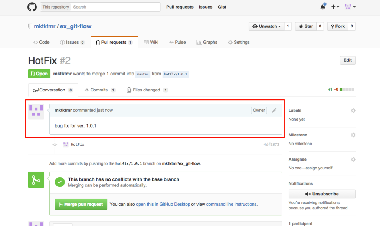Image resolution: width=380 pixels, height=226 pixels.
Task: Click Pull requests in top navigation
Action: pyautogui.click(x=180, y=7)
